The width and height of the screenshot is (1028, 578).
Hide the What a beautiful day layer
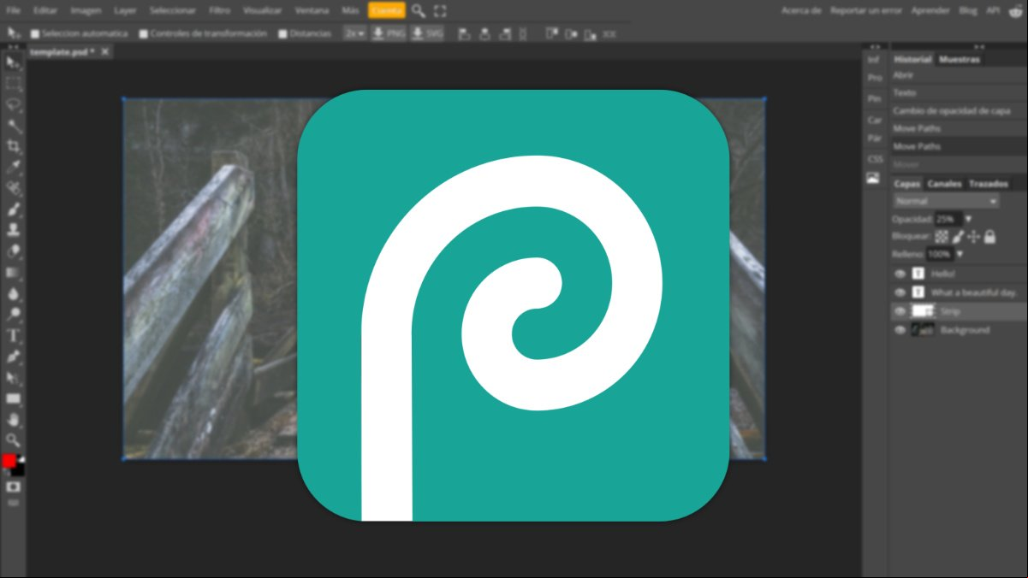click(x=900, y=292)
